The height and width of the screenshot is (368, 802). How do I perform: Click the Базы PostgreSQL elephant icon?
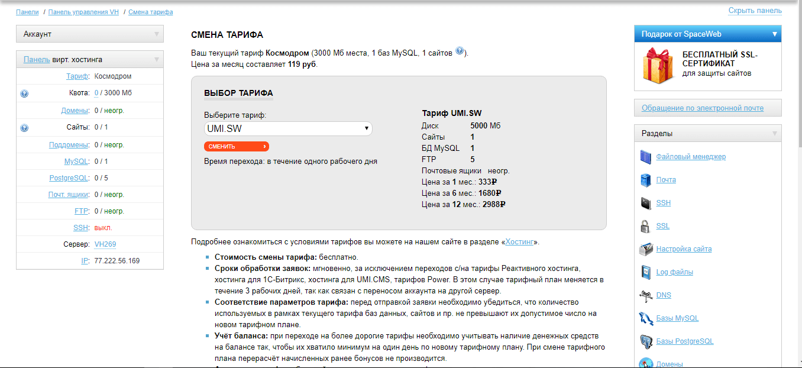[x=645, y=341]
